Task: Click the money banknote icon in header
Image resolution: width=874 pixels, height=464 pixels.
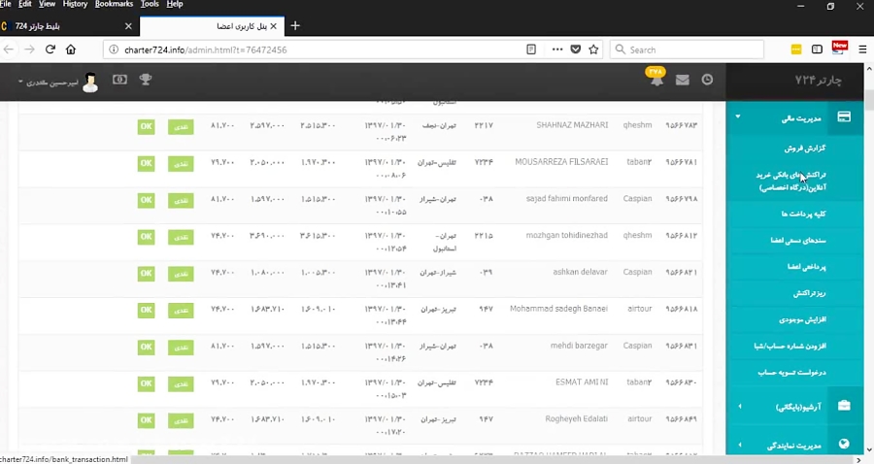Action: [x=119, y=80]
